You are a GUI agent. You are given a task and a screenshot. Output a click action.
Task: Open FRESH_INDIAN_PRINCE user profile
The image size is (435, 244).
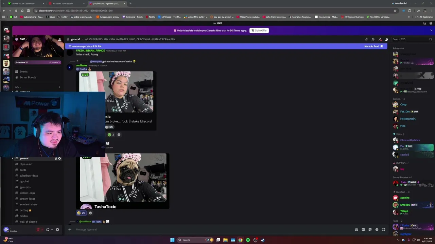[90, 50]
